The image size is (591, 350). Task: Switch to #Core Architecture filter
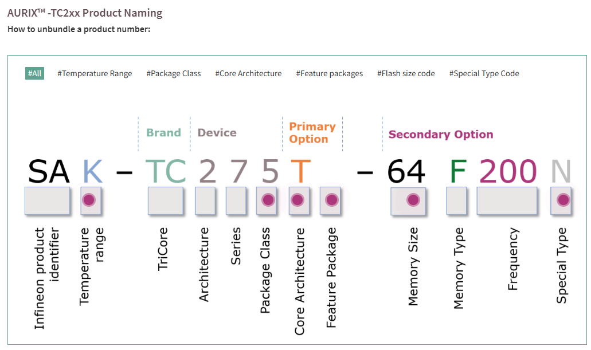(x=248, y=73)
